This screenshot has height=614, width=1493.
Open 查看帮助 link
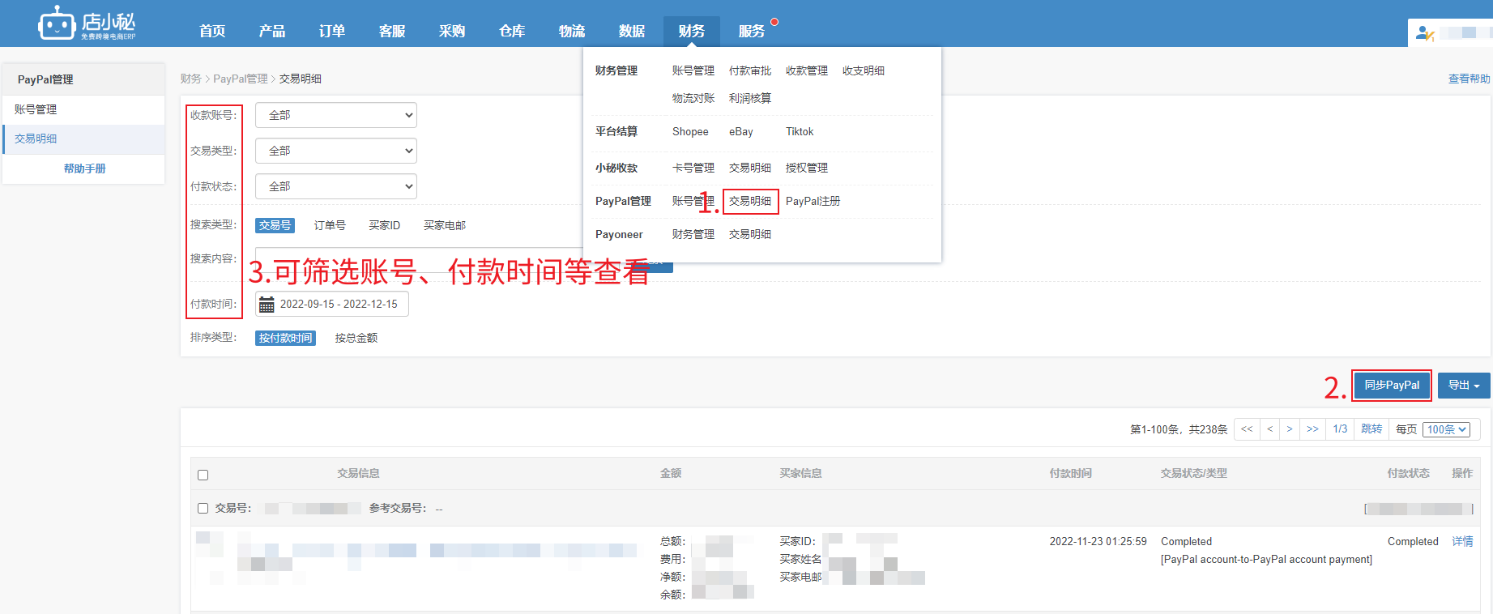(x=1469, y=79)
